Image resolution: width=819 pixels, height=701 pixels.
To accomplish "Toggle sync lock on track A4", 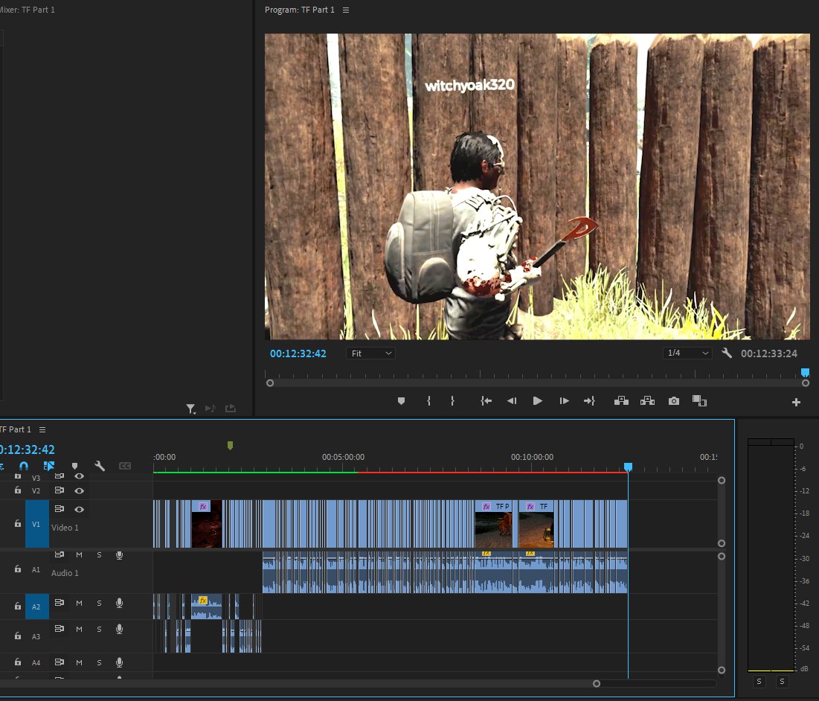I will (60, 662).
